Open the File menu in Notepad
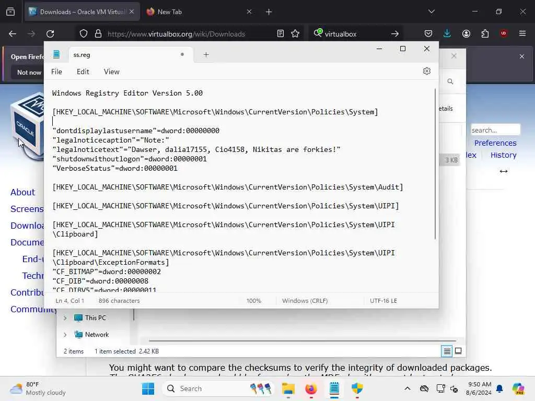The height and width of the screenshot is (401, 535). pyautogui.click(x=56, y=72)
